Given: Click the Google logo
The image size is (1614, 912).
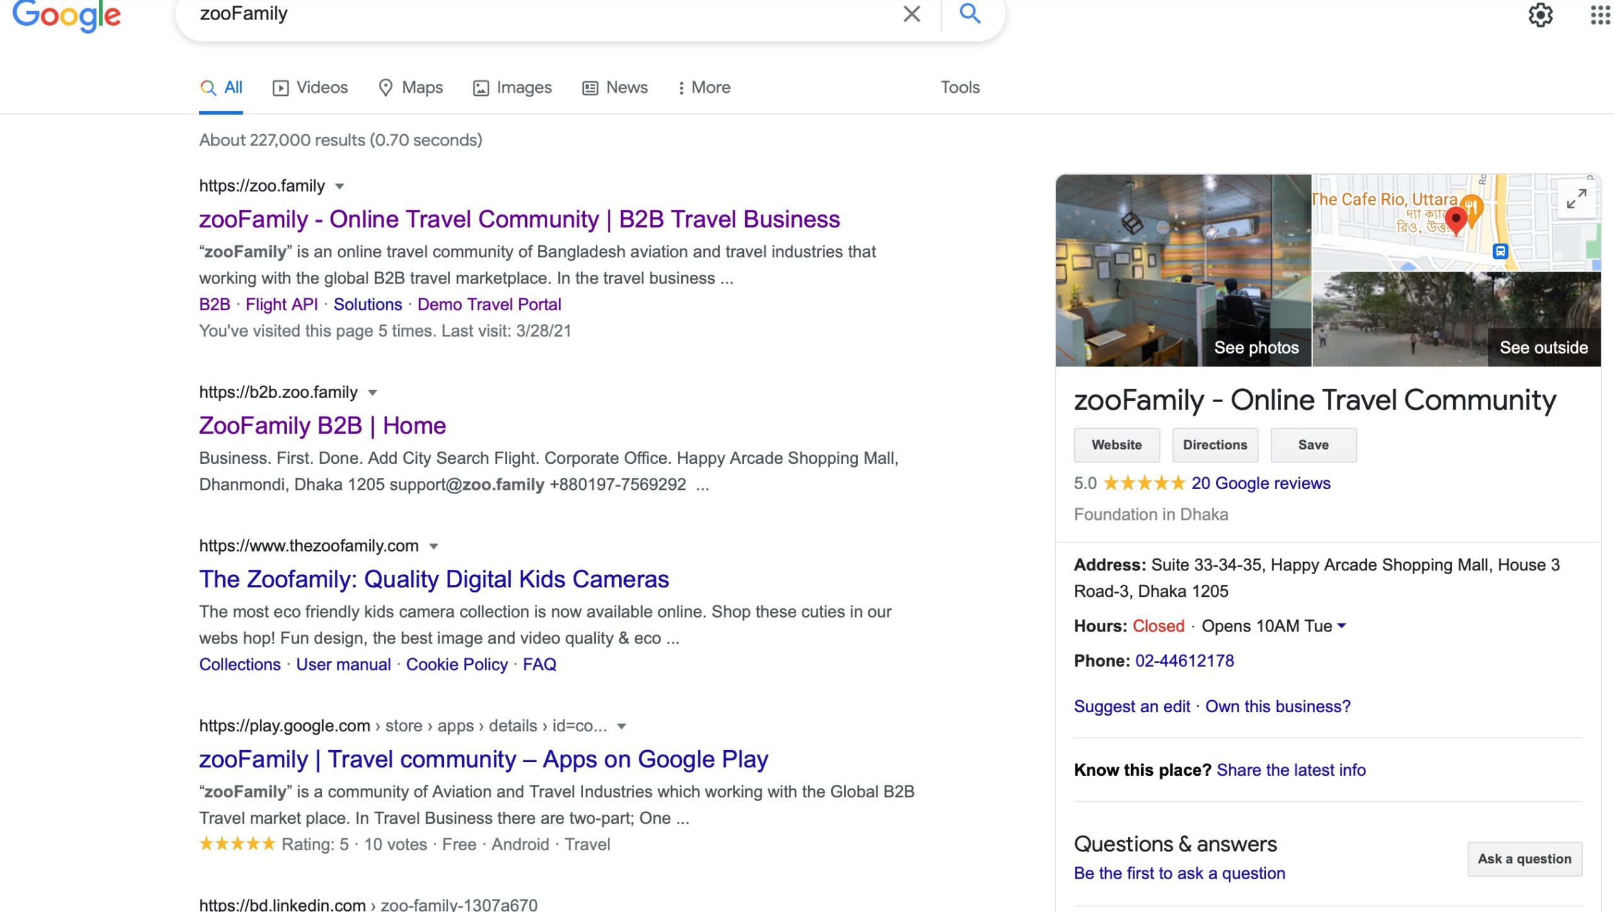Looking at the screenshot, I should tap(66, 15).
